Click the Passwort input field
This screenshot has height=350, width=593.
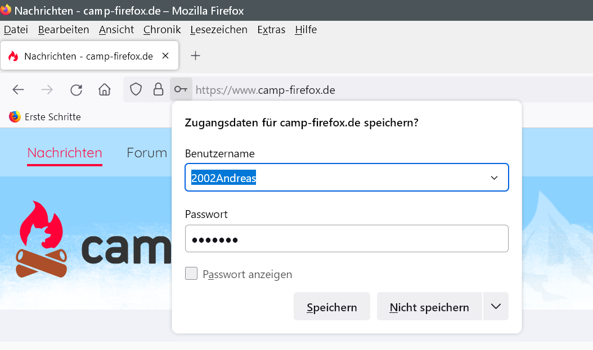pos(347,239)
